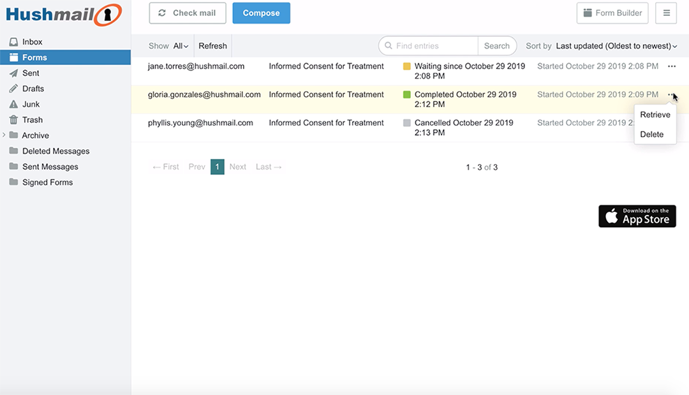The image size is (689, 395).
Task: Open the Form Builder
Action: click(612, 13)
